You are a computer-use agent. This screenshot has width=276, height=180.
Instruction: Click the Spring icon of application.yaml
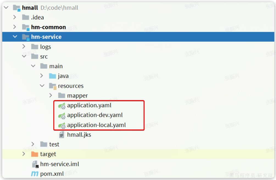click(62, 106)
